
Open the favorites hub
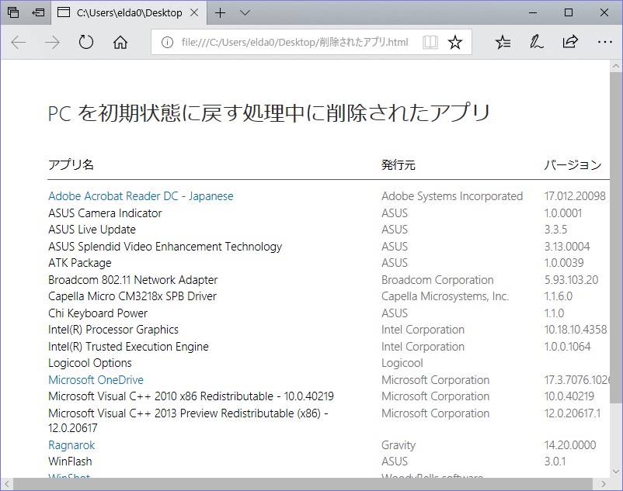point(503,42)
